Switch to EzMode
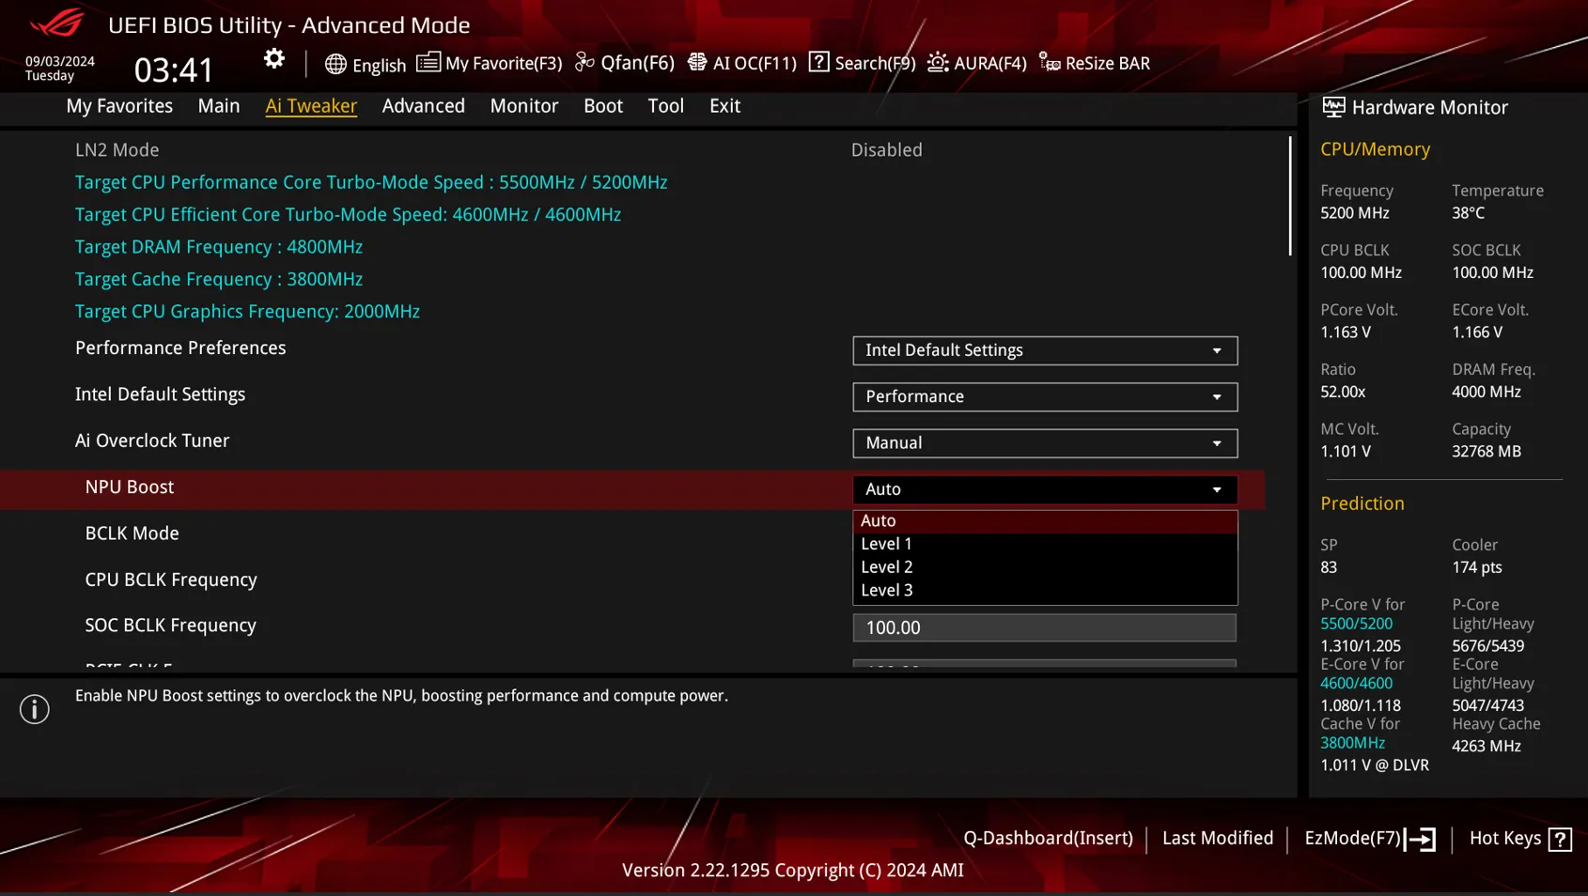Viewport: 1588px width, 896px height. [1369, 839]
